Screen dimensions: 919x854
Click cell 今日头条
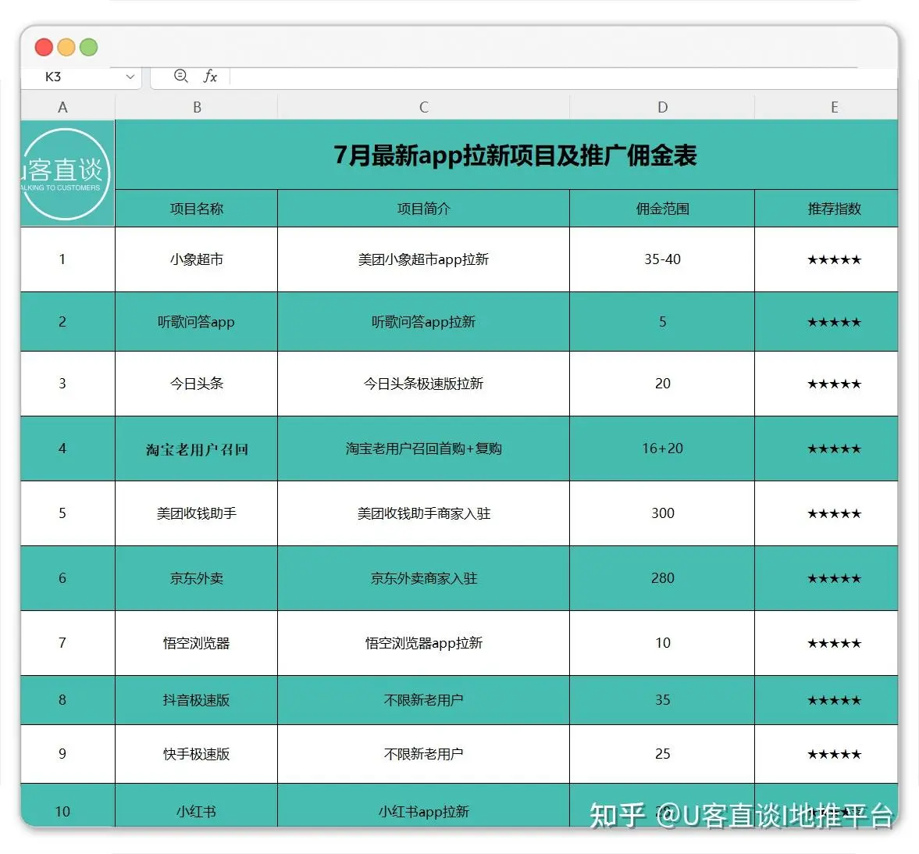click(196, 384)
